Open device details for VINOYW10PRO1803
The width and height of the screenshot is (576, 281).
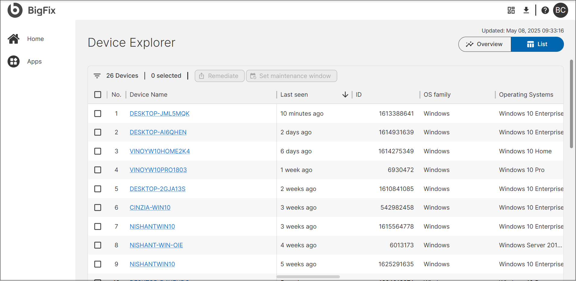pos(158,170)
